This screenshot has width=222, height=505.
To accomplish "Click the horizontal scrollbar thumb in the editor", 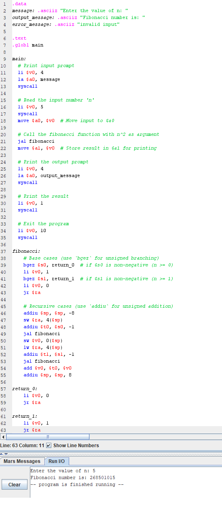I will [x=48, y=437].
